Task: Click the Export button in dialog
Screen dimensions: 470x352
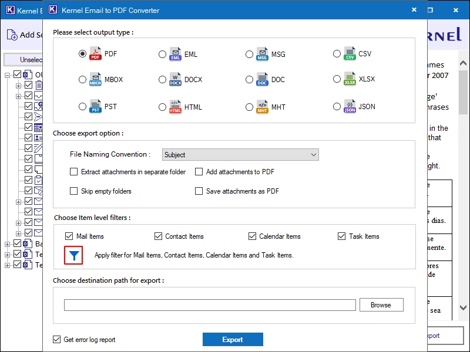Action: click(x=233, y=340)
